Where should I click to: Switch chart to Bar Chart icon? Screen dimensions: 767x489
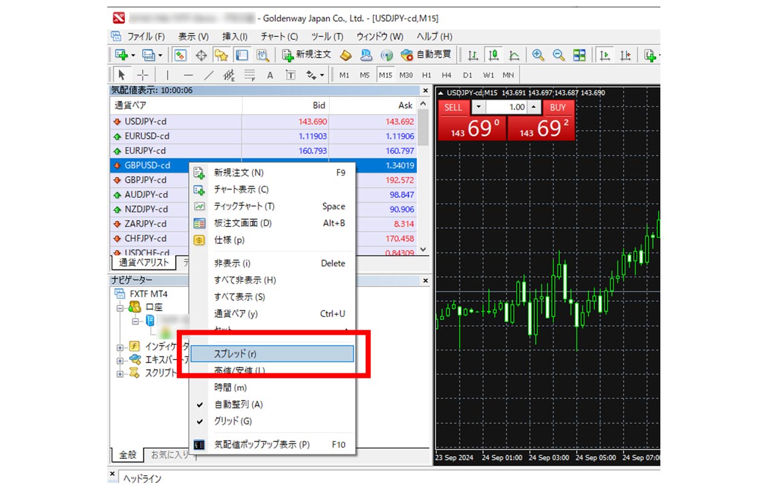(473, 55)
